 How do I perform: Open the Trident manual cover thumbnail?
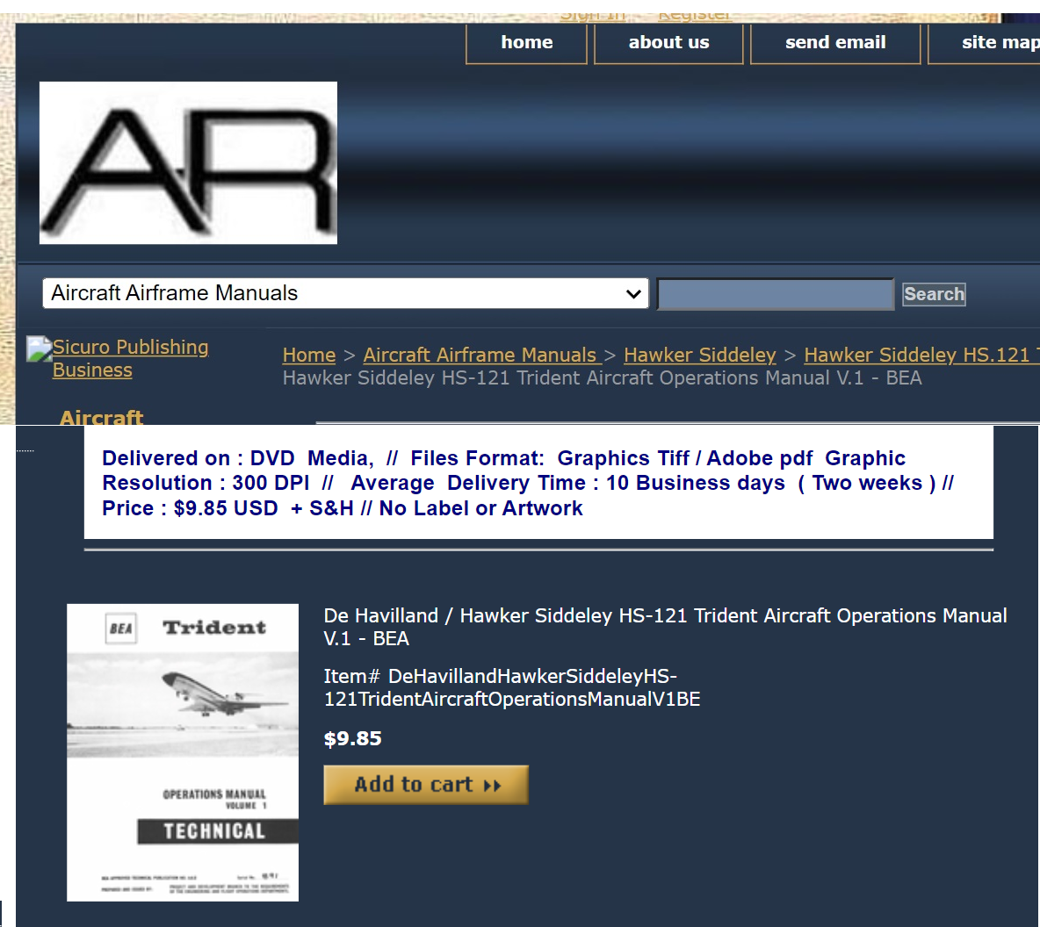[183, 752]
